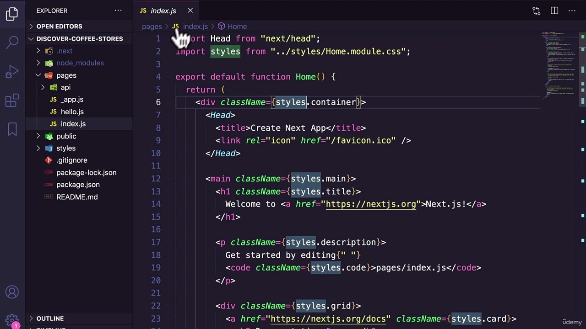The image size is (586, 329).
Task: Open the Explorer activity bar icon
Action: (12, 14)
